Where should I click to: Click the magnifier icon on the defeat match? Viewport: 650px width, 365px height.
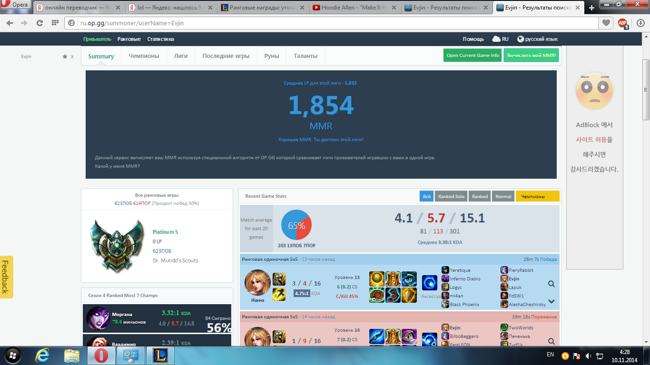(x=552, y=341)
